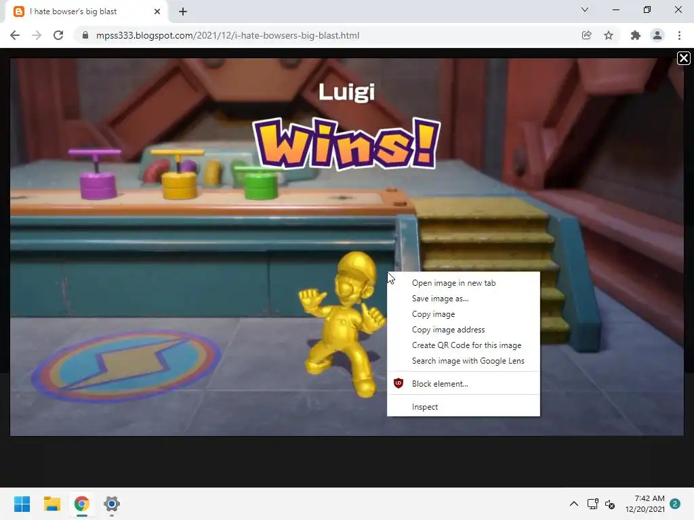Choose 'Open image in new tab'
Viewport: 694px width, 520px height.
[464, 283]
